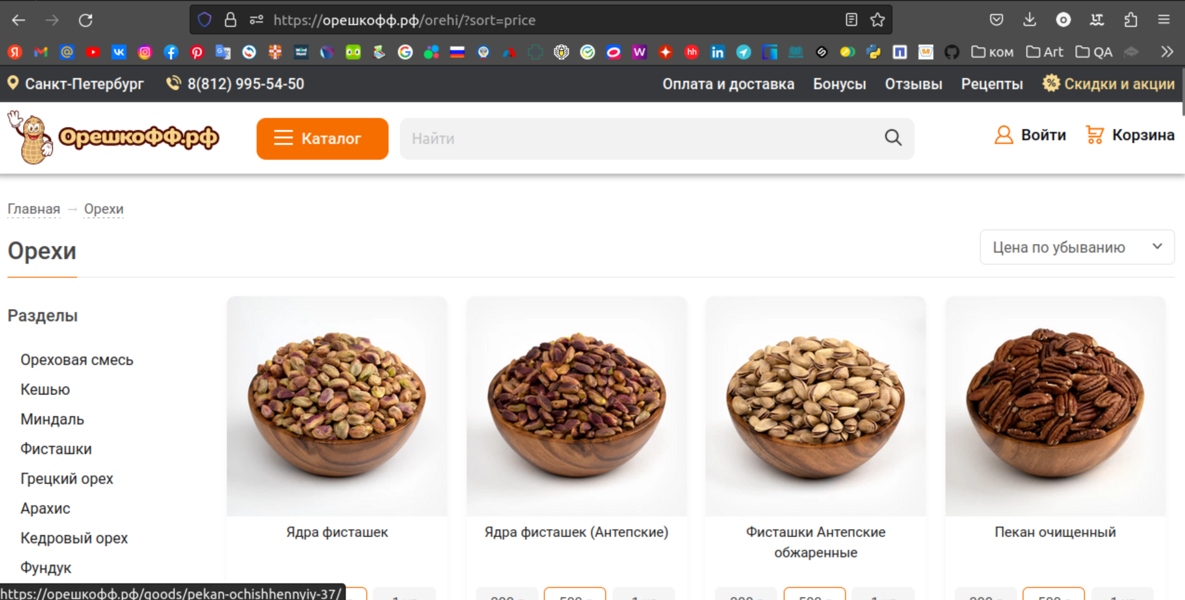Image resolution: width=1185 pixels, height=600 pixels.
Task: Click the Орешкофф.рф site logo
Action: tap(113, 137)
